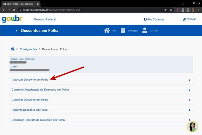Open the Governo Federal link
Viewport: 202px width, 135px height.
pyautogui.click(x=45, y=19)
